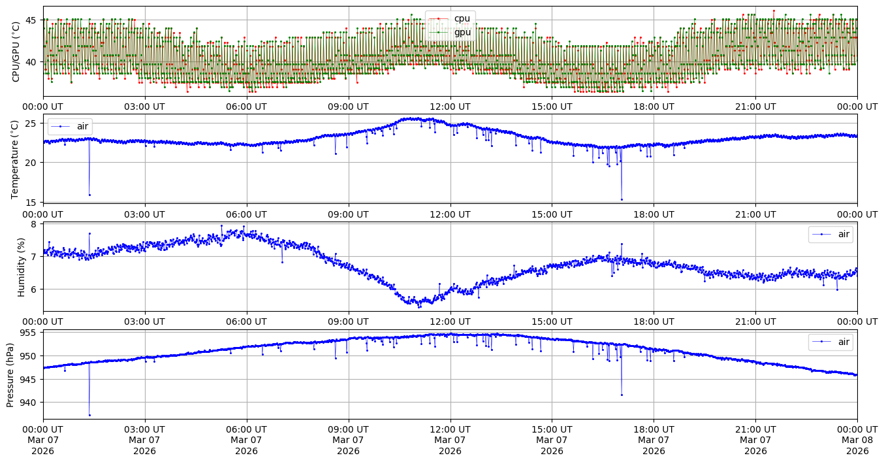Click the 12:00 UT tick under the CPU/GPU plot
The height and width of the screenshot is (462, 884).
(450, 107)
